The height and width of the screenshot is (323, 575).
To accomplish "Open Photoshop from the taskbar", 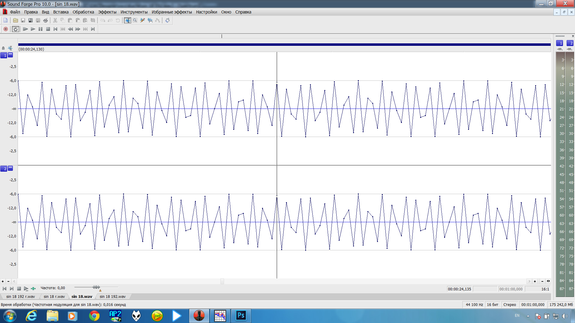I will [x=241, y=316].
